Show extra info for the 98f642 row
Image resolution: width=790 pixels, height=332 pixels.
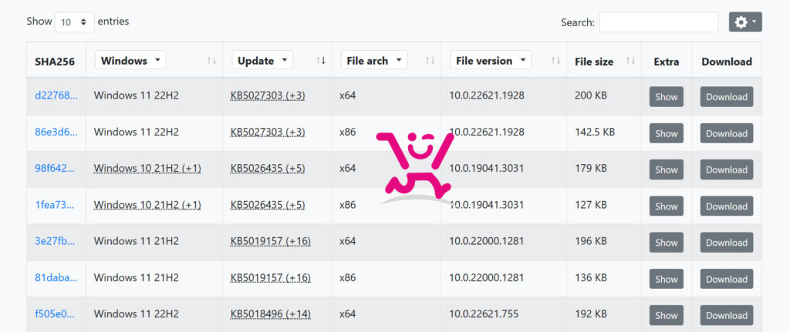click(x=666, y=169)
